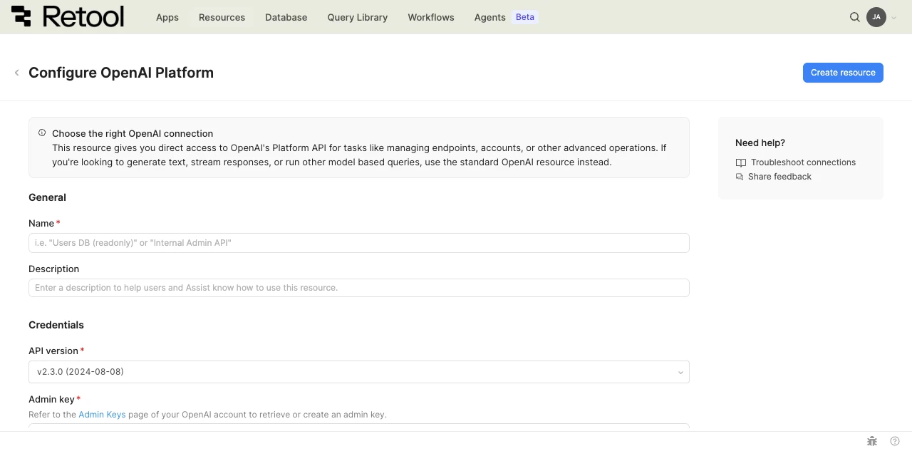Click the Credentials section heading

tap(56, 325)
